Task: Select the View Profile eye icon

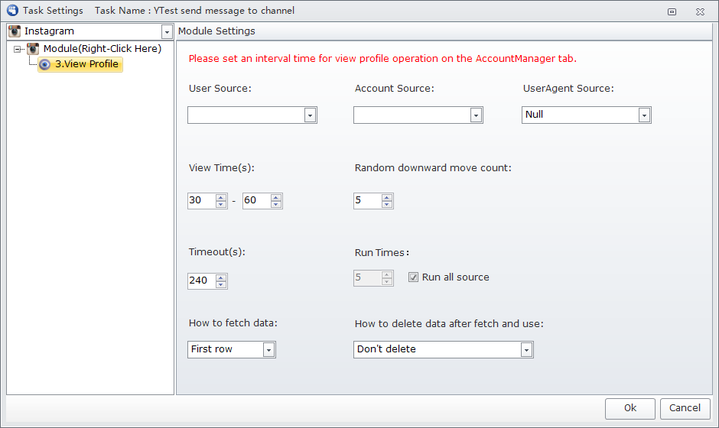Action: tap(44, 65)
